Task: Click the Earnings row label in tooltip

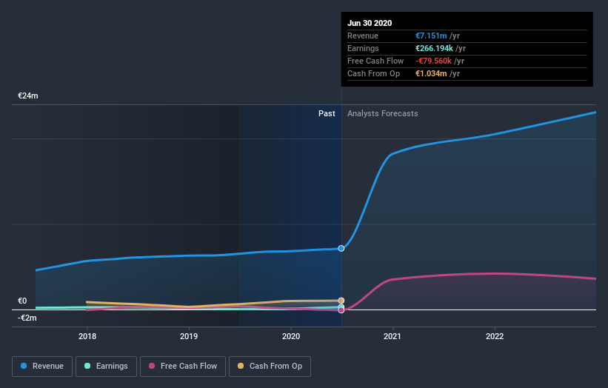Action: tap(363, 48)
